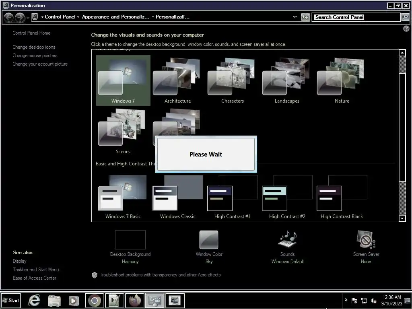Screen dimensions: 412x309
Task: Expand the root breadcrumb arrow before Control Panel
Action: click(42, 17)
